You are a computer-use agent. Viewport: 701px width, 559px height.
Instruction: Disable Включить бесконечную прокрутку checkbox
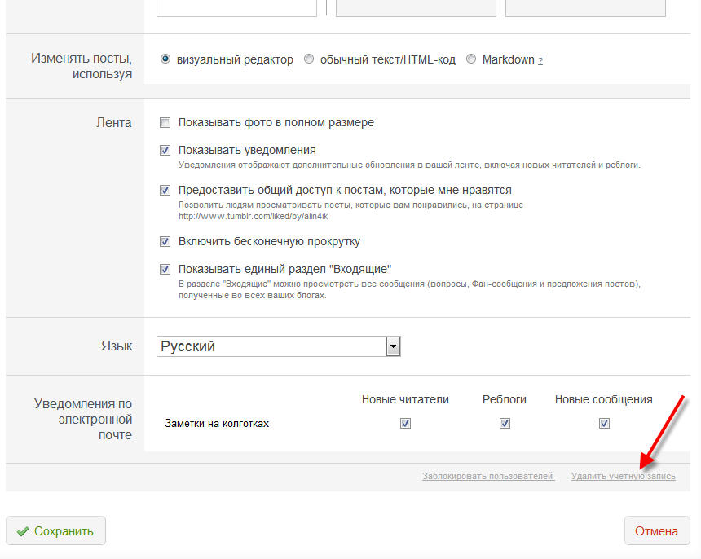pyautogui.click(x=165, y=242)
